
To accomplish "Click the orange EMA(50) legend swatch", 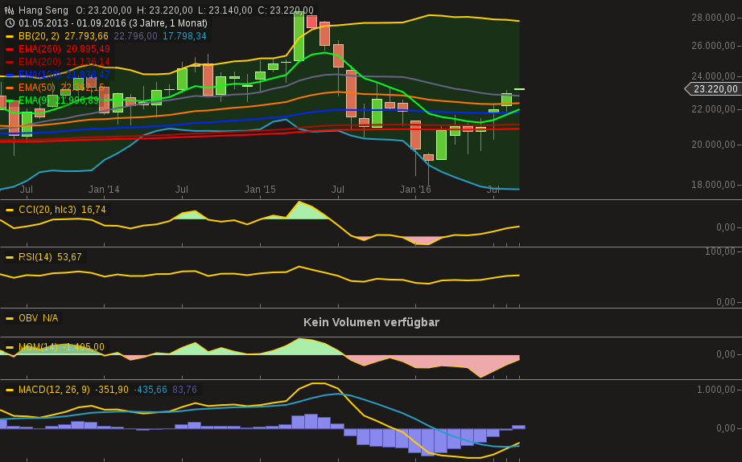I will (10, 88).
